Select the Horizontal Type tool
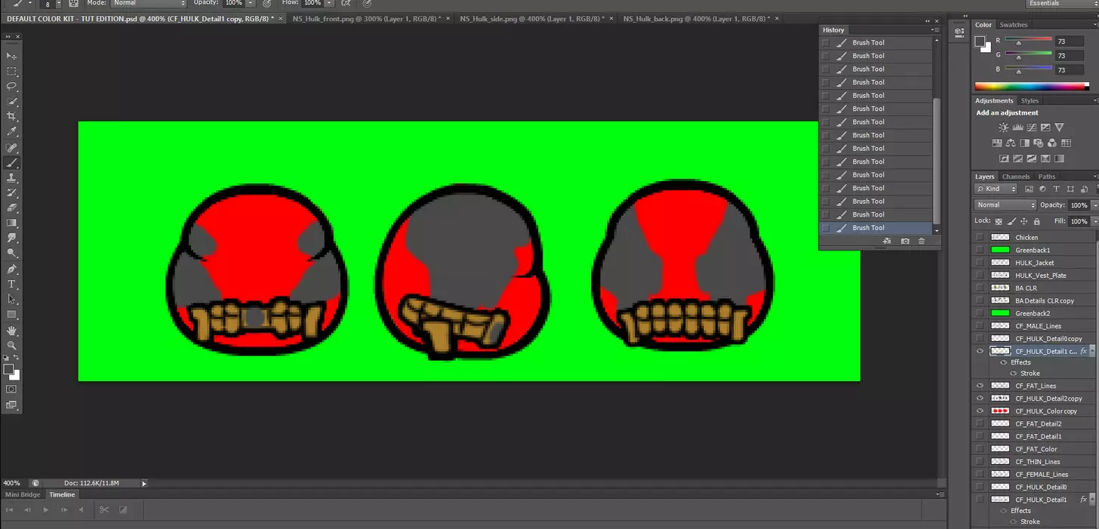1099x529 pixels. coord(12,284)
